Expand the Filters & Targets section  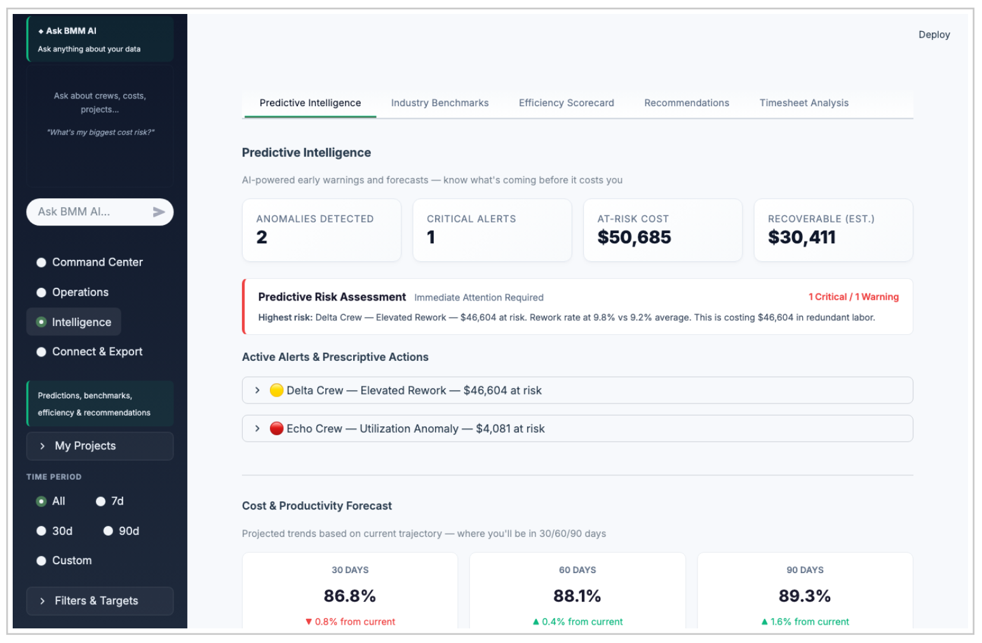pos(100,601)
